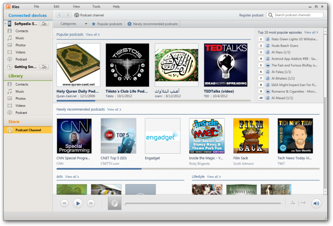Click the album art disc placeholder

tap(114, 203)
